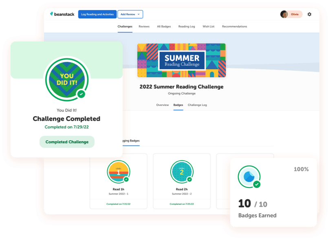Open the settings gear icon
Image resolution: width=330 pixels, height=240 pixels.
(309, 14)
